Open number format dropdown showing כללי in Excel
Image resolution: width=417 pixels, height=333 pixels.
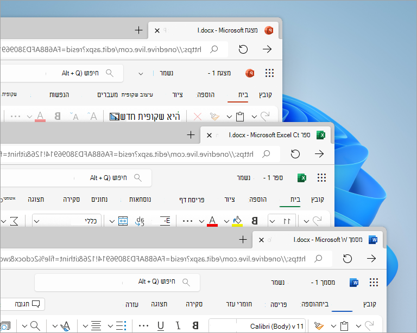(66, 221)
